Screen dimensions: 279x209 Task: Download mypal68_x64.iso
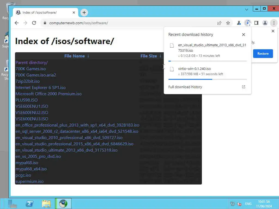[31, 169]
